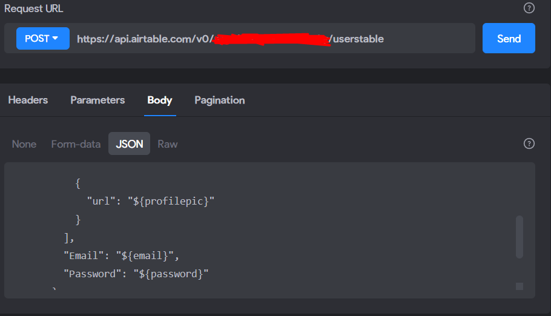This screenshot has width=551, height=316.
Task: Open the Pagination tab
Action: pos(220,100)
